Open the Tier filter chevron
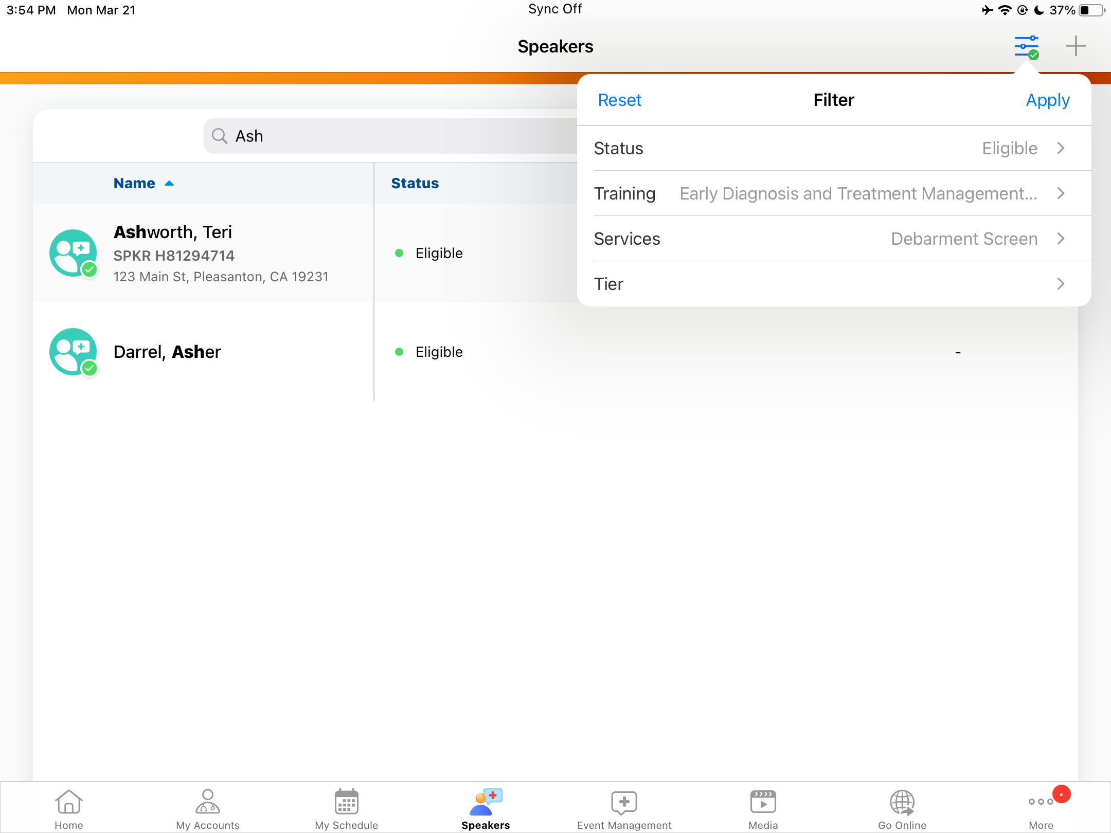This screenshot has height=833, width=1111. point(1061,284)
